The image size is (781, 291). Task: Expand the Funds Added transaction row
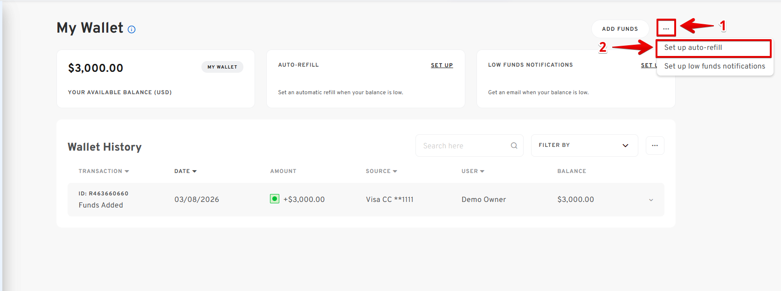[651, 200]
